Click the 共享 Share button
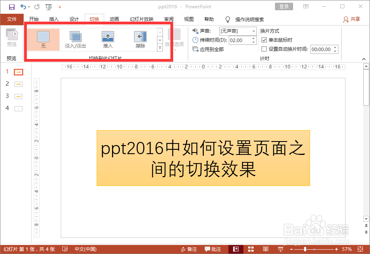 point(351,19)
